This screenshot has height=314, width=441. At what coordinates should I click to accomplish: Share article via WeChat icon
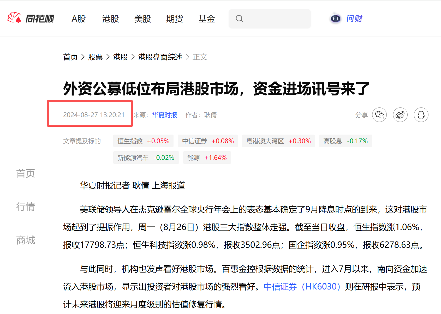pyautogui.click(x=379, y=115)
